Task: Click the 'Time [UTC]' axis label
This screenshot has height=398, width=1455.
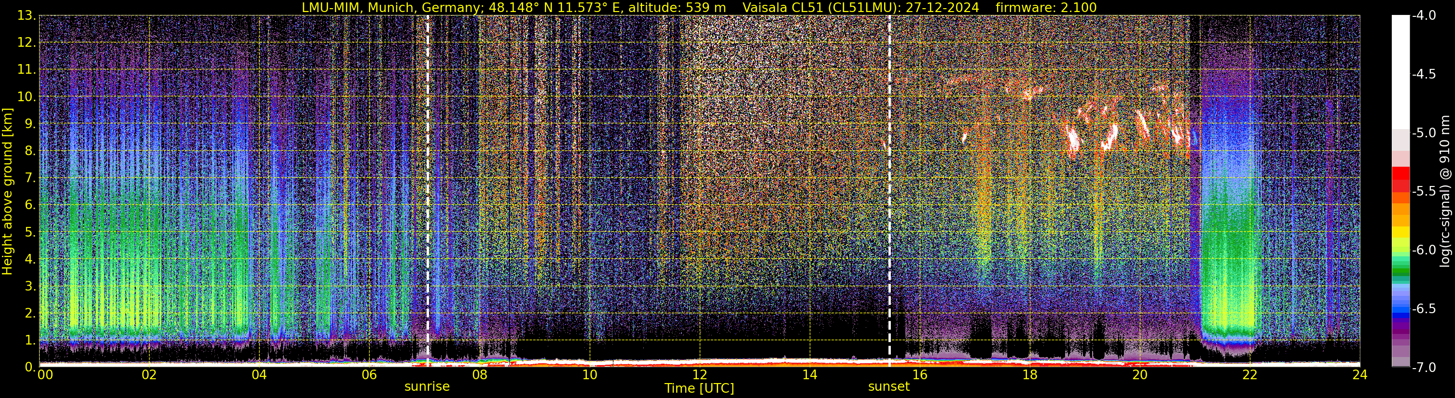Action: (x=699, y=388)
